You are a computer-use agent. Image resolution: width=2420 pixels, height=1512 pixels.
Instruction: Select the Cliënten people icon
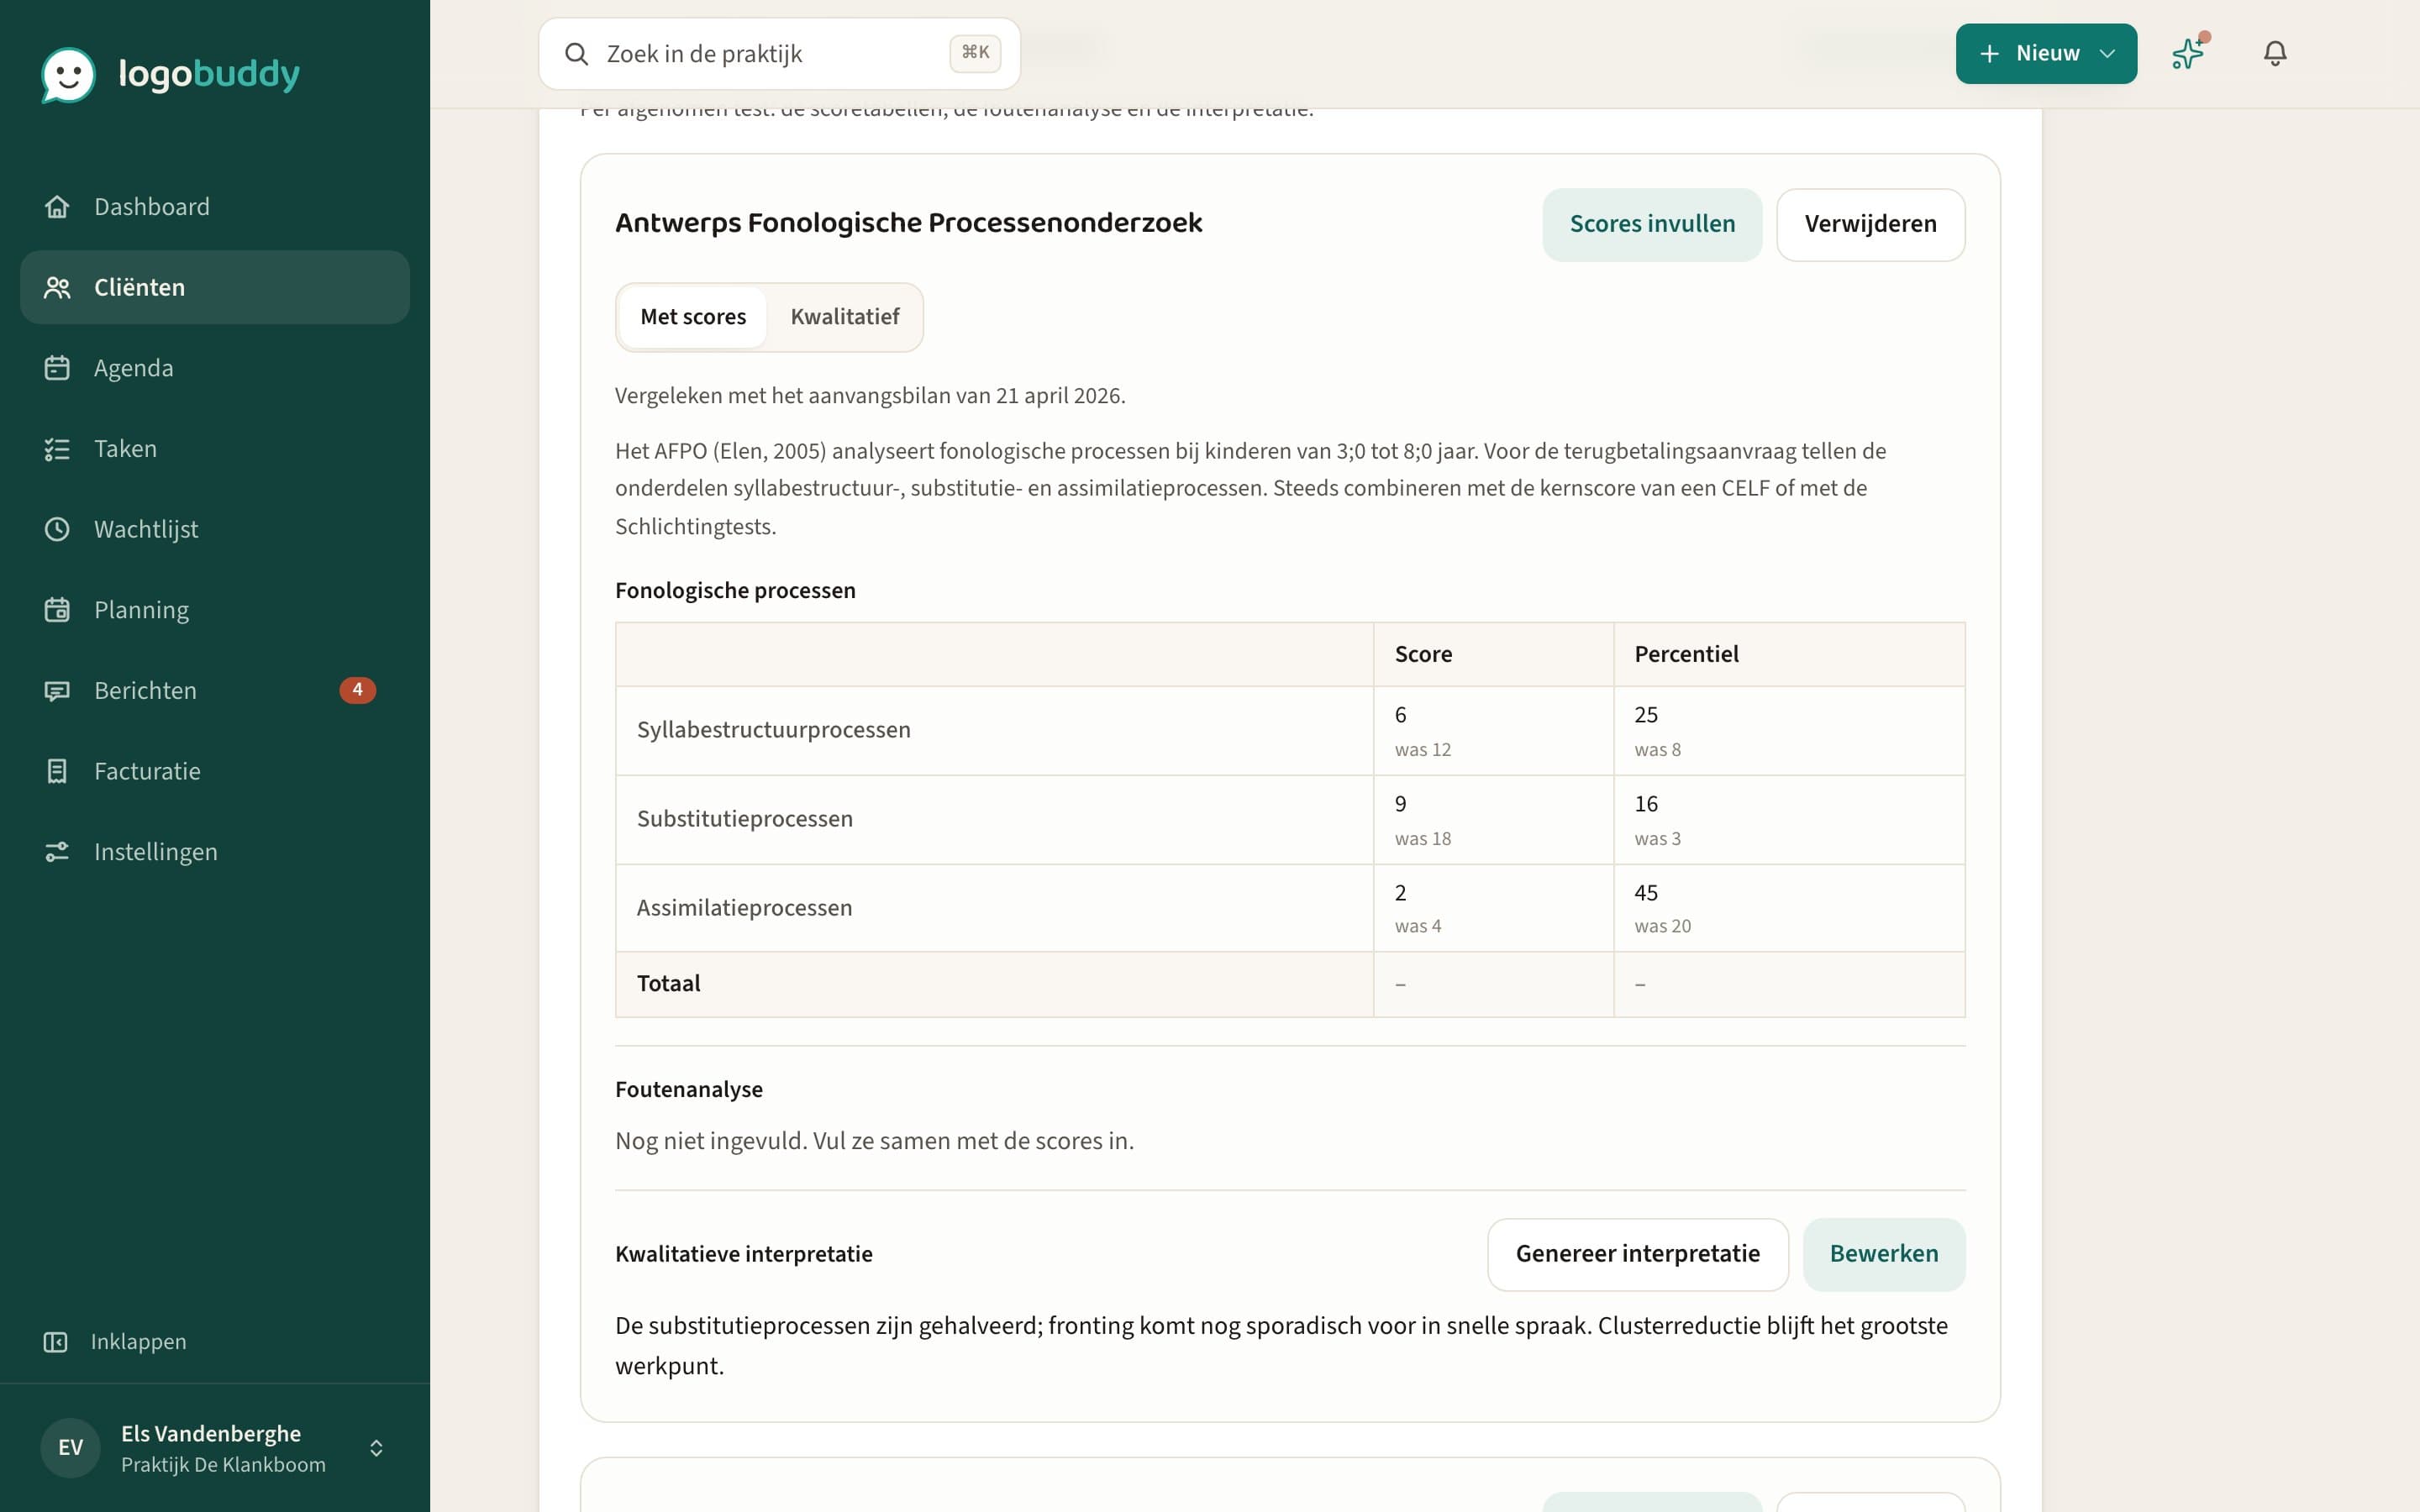(57, 288)
